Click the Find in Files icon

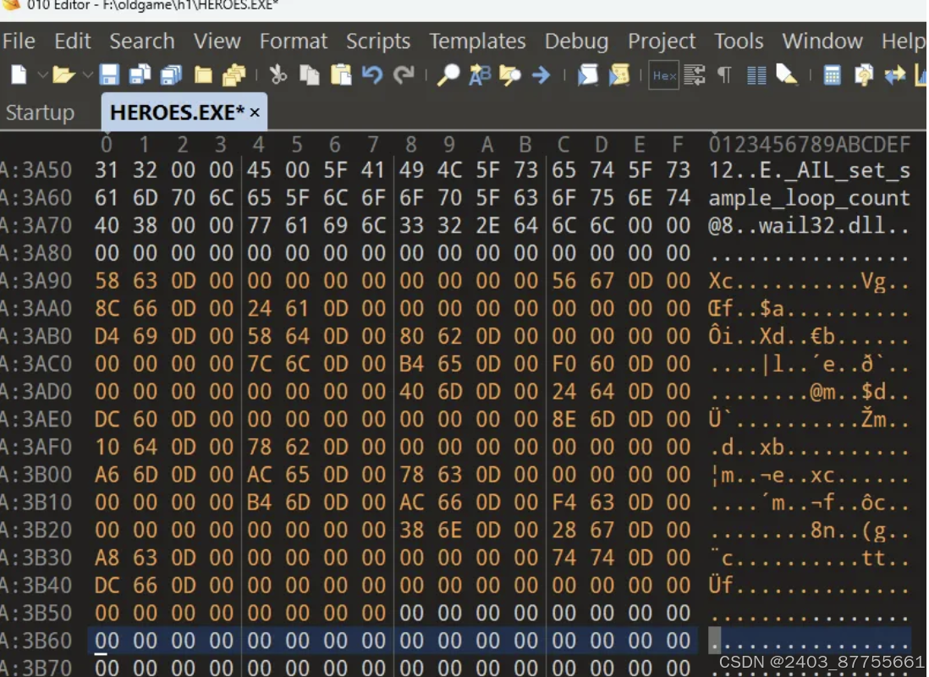tap(509, 75)
